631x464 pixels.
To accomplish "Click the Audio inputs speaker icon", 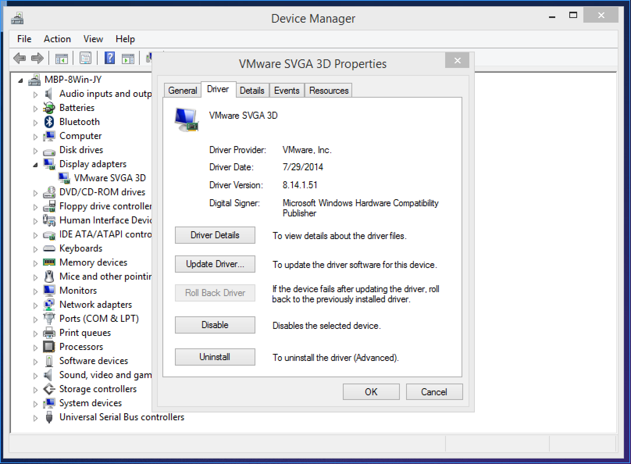I will (x=49, y=94).
